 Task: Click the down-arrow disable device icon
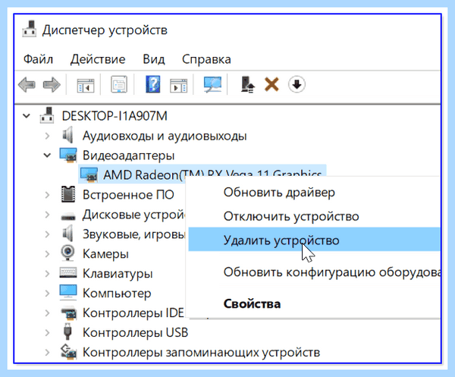297,84
